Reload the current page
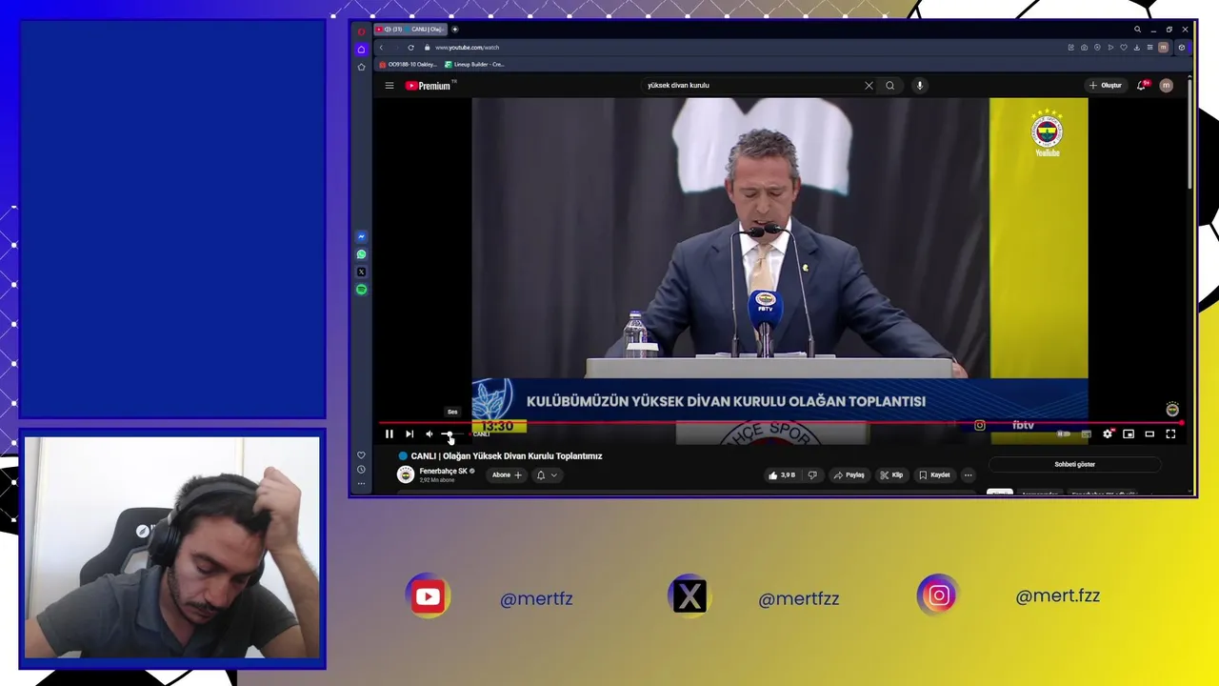 410,48
